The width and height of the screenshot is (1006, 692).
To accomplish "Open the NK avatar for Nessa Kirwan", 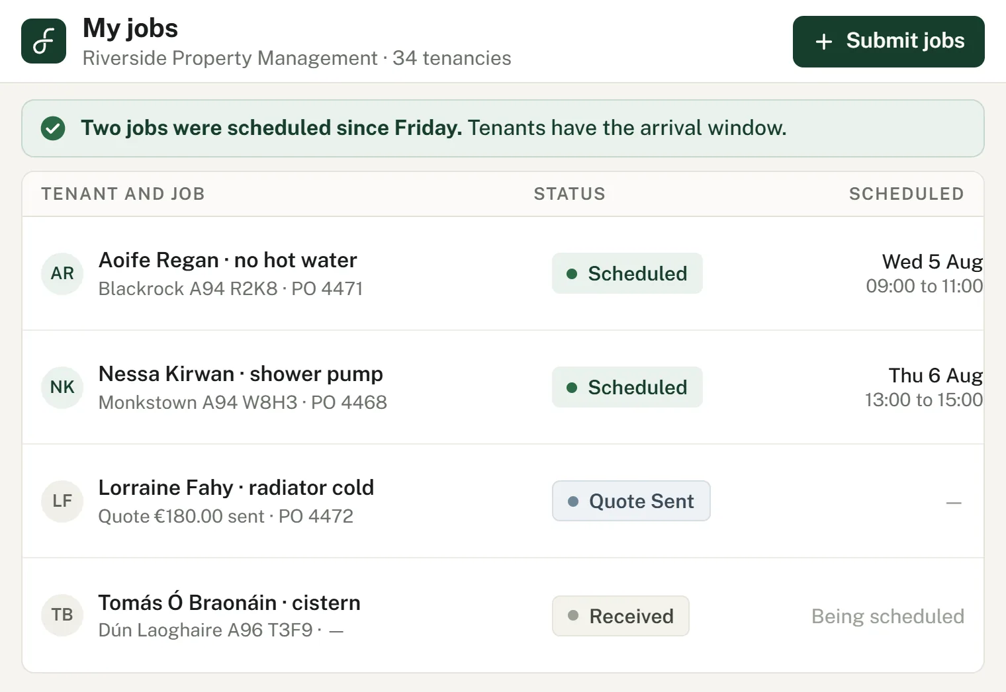I will (62, 387).
